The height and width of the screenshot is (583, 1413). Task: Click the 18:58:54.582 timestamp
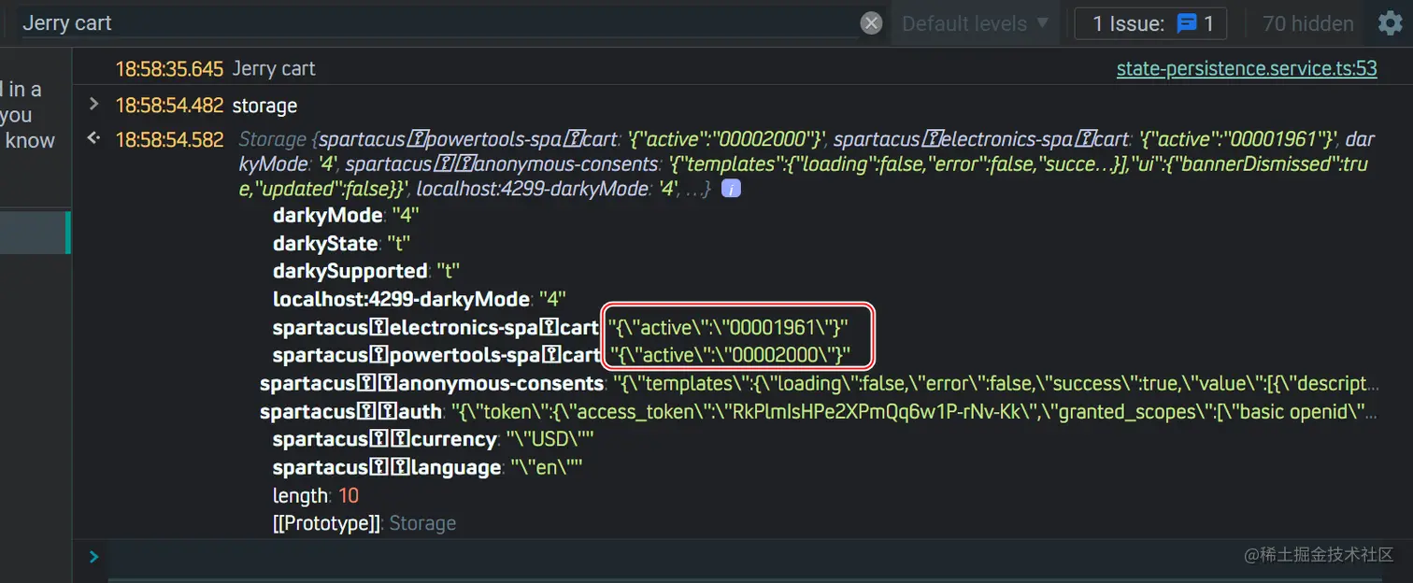(x=169, y=139)
